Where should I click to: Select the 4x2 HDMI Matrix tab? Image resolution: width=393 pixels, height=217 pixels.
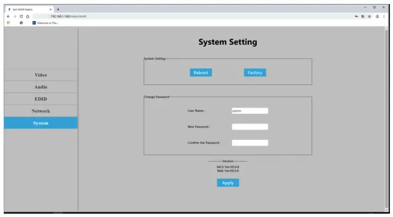(x=30, y=10)
